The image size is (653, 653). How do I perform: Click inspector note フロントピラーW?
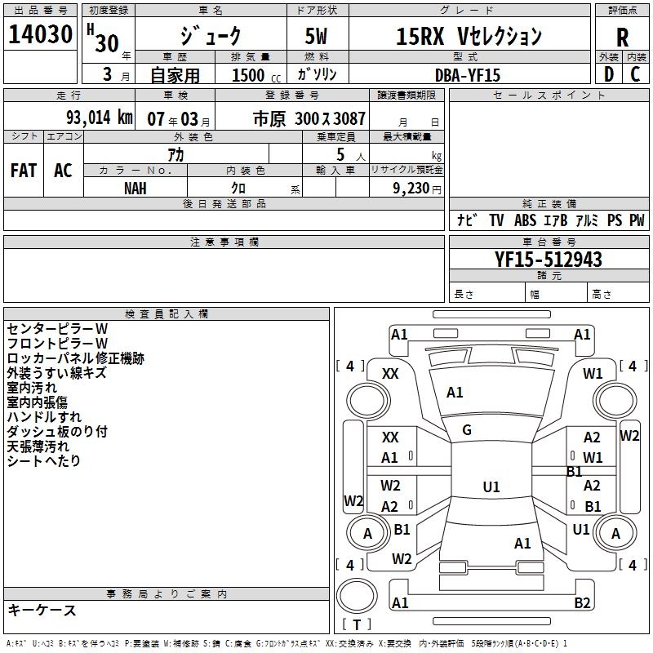click(x=57, y=344)
